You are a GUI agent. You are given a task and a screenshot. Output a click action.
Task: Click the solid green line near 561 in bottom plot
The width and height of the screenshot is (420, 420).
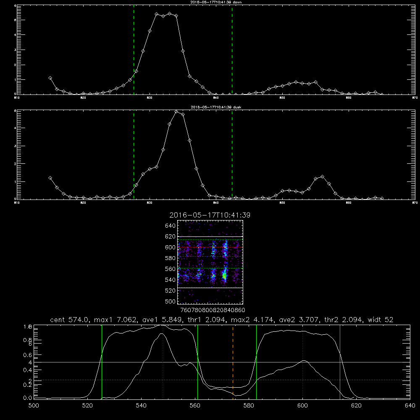(x=198, y=362)
